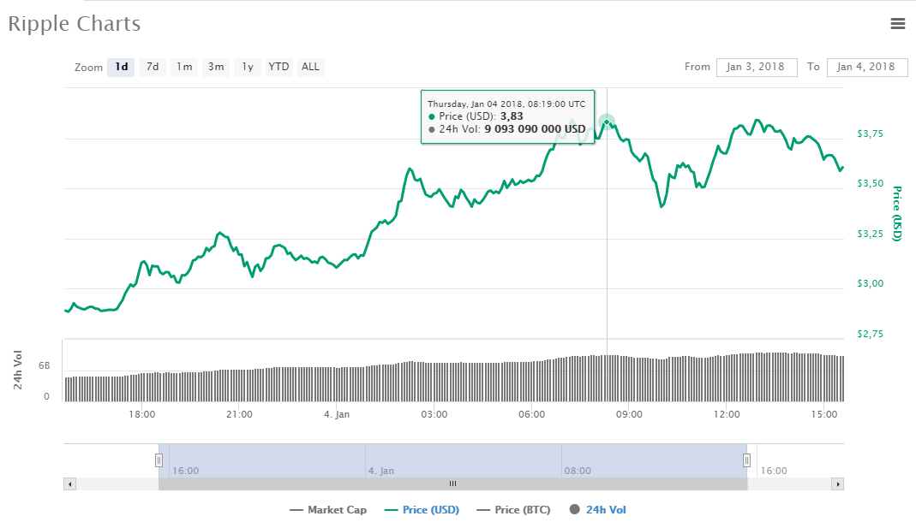Click the 18:00 time axis label
This screenshot has height=522, width=916.
click(x=142, y=415)
